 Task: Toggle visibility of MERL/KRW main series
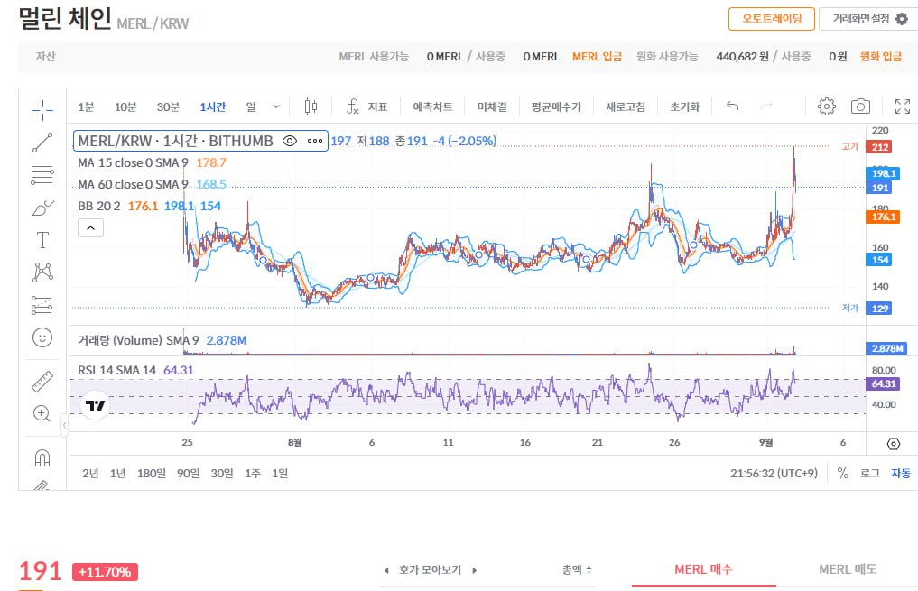290,141
